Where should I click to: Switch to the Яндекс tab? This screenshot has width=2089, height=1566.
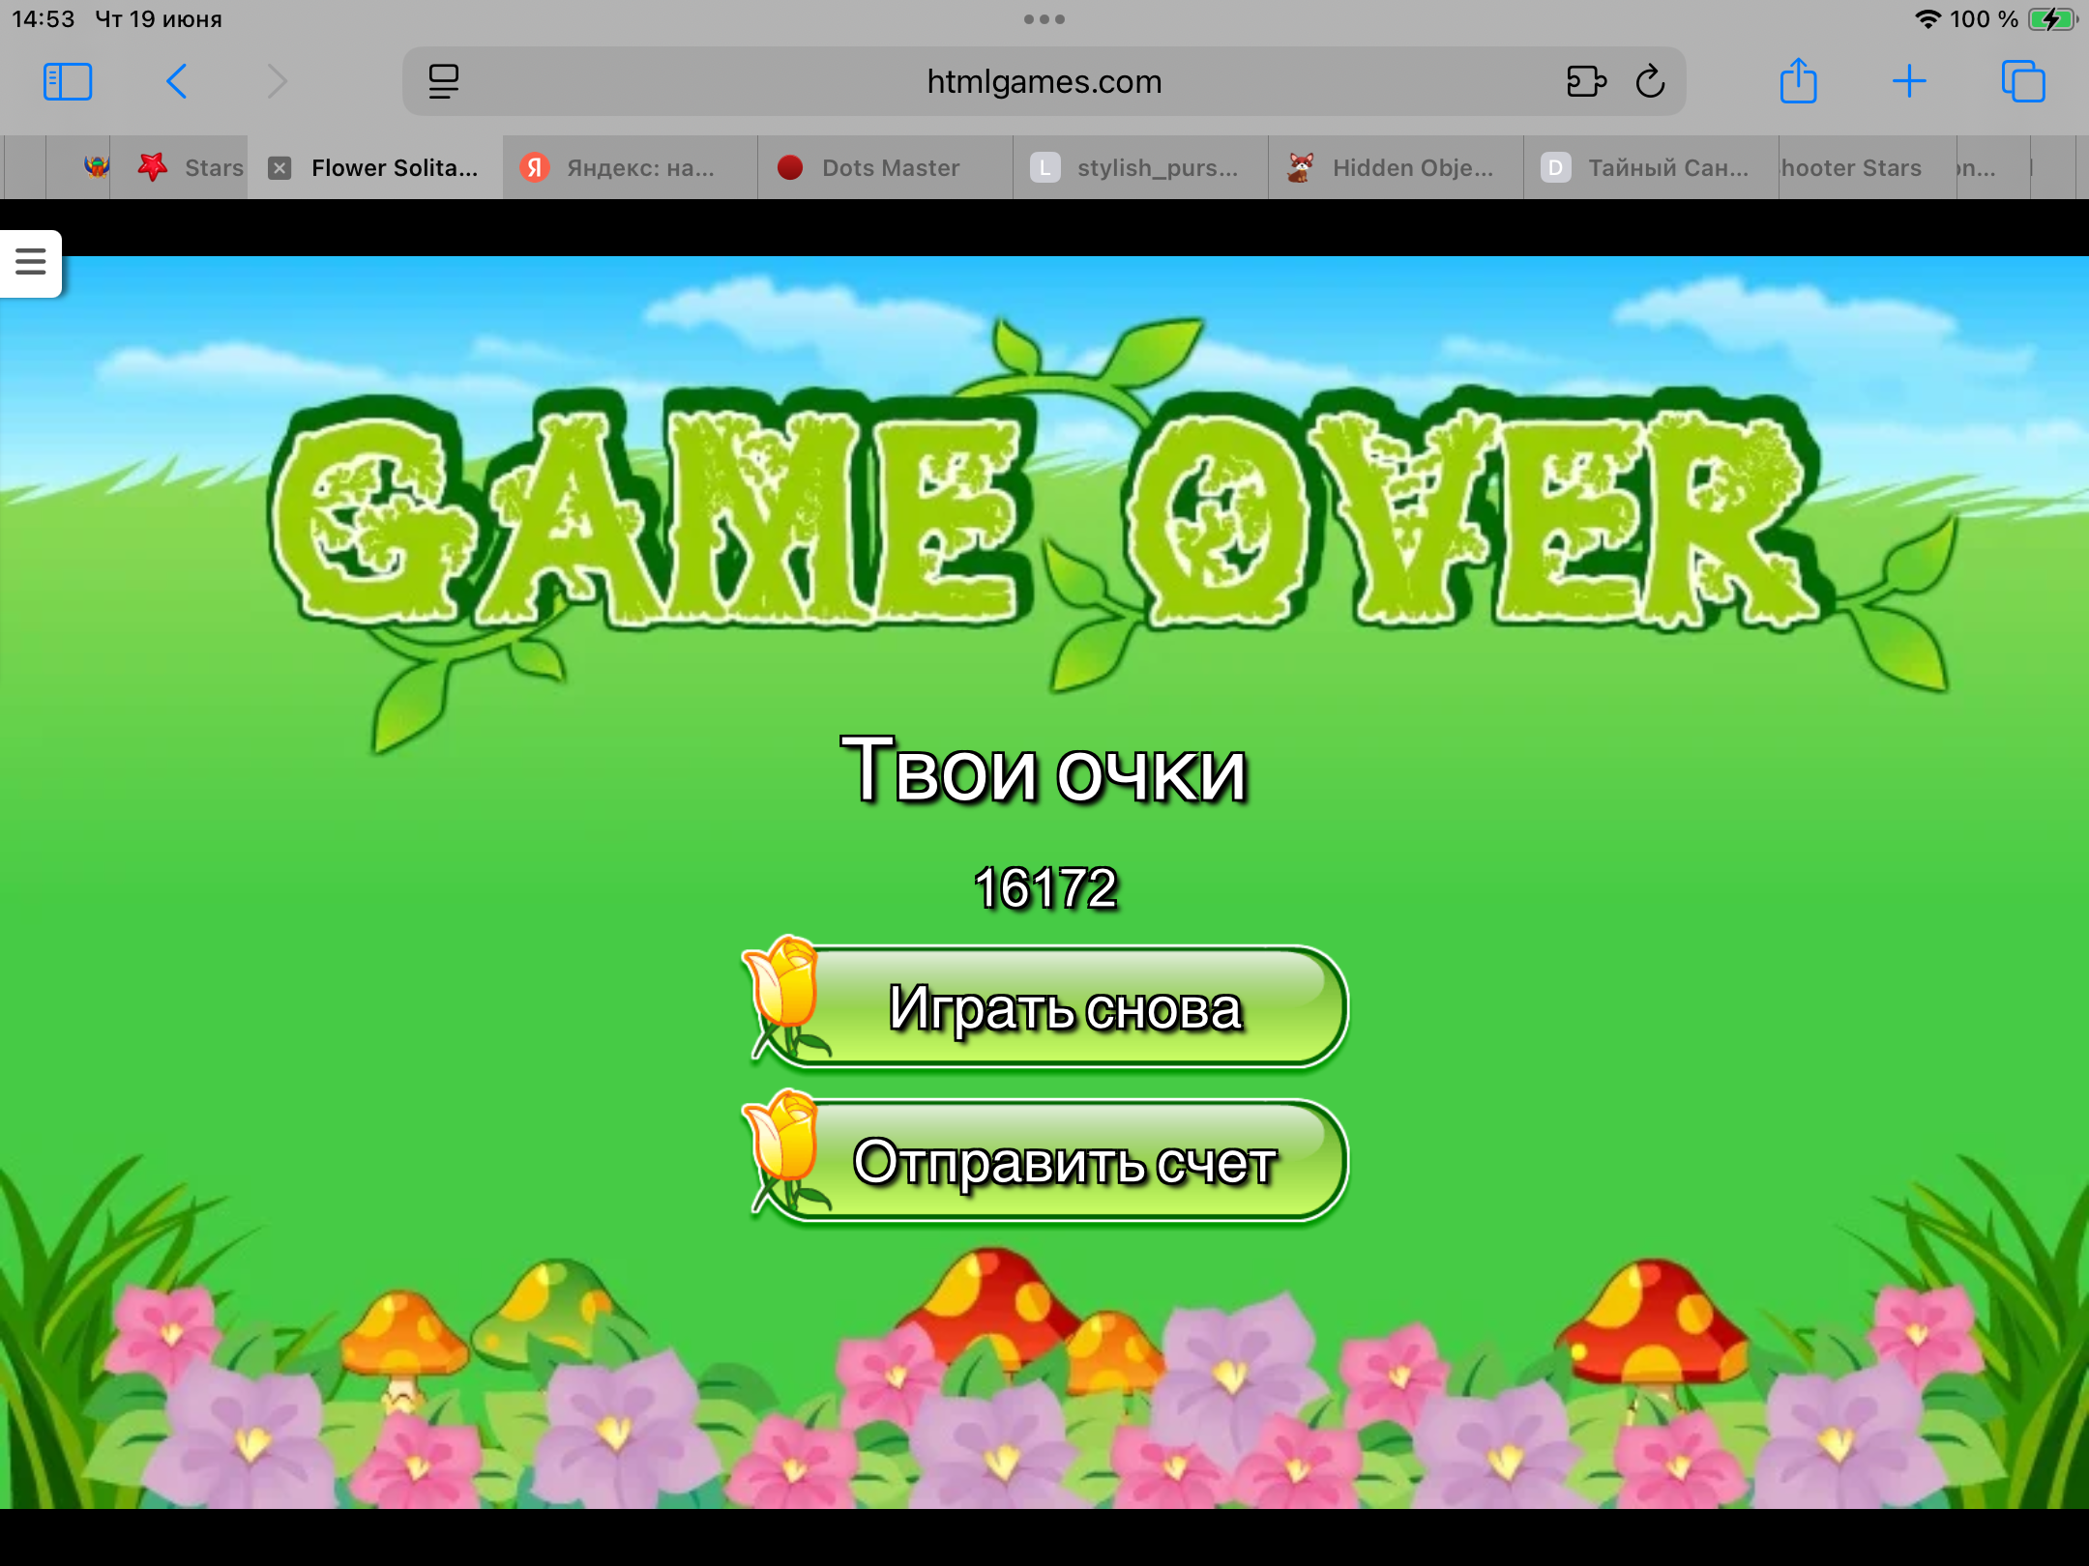tap(631, 168)
